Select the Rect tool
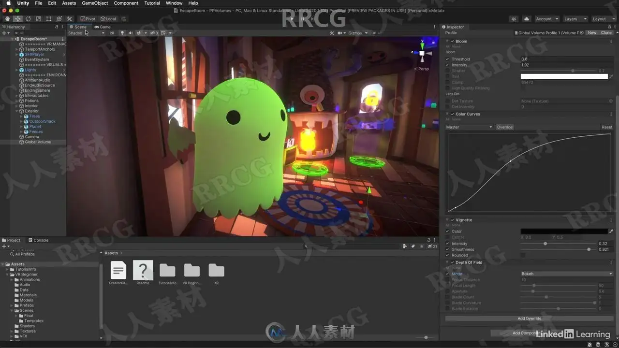 point(48,19)
